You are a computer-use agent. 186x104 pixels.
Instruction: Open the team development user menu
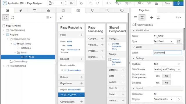click(140, 3)
